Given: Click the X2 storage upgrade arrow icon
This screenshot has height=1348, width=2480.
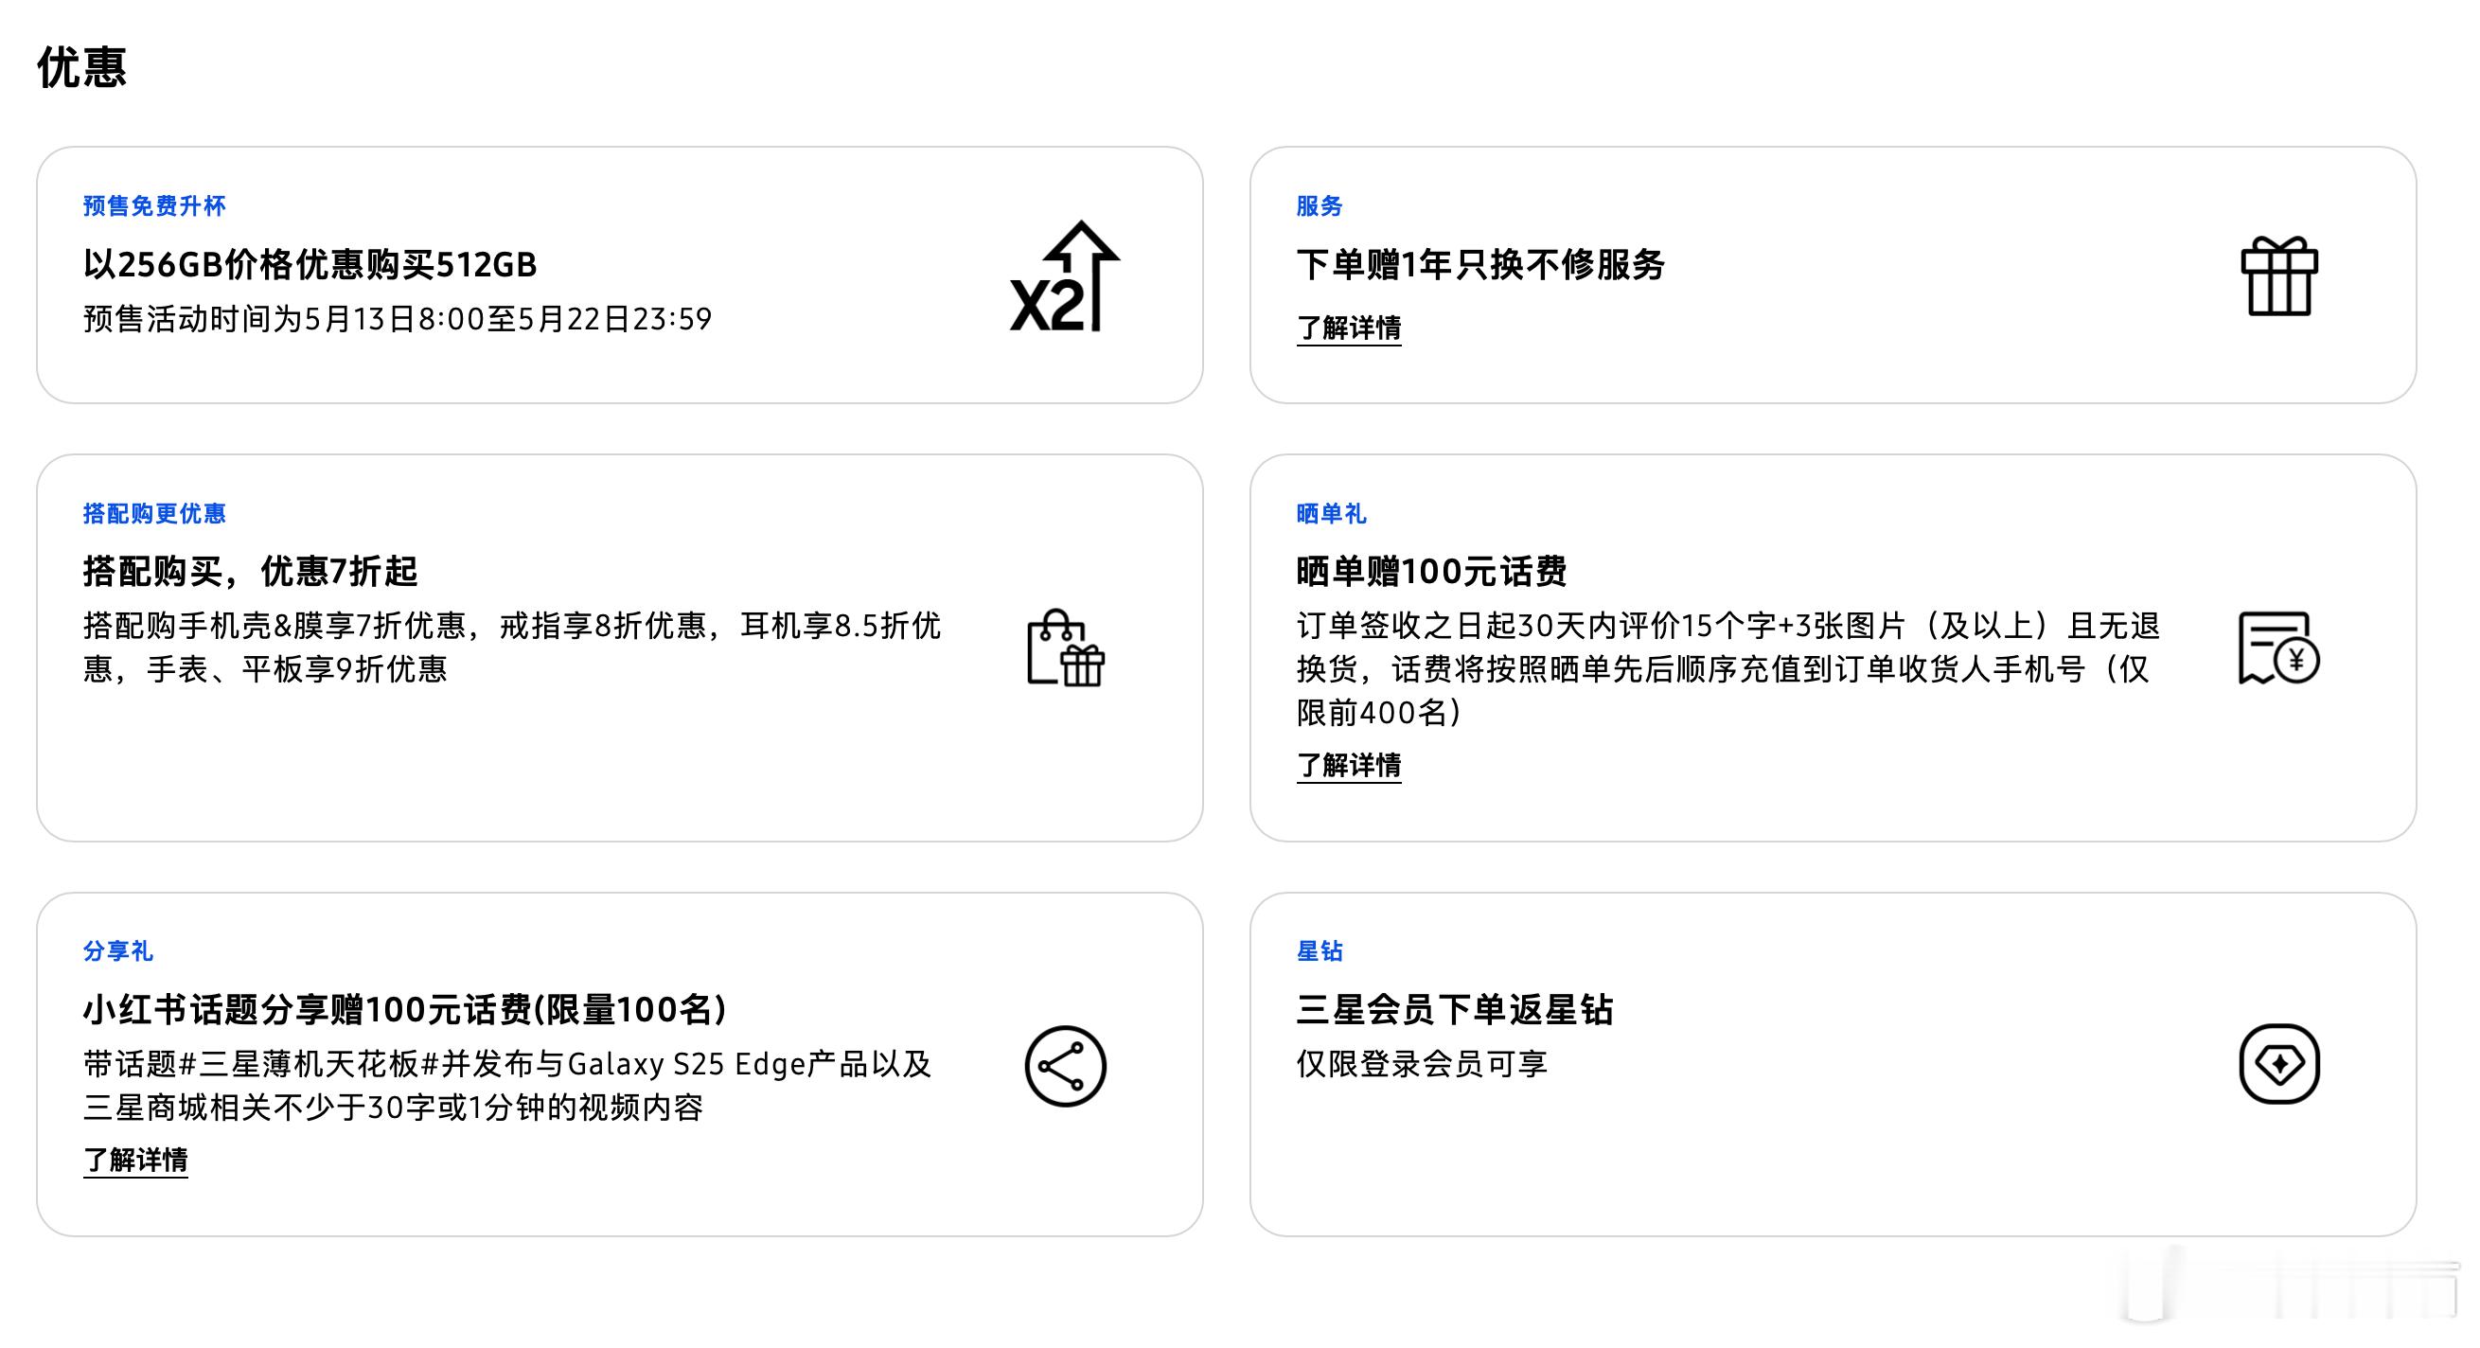Looking at the screenshot, I should (x=1065, y=276).
